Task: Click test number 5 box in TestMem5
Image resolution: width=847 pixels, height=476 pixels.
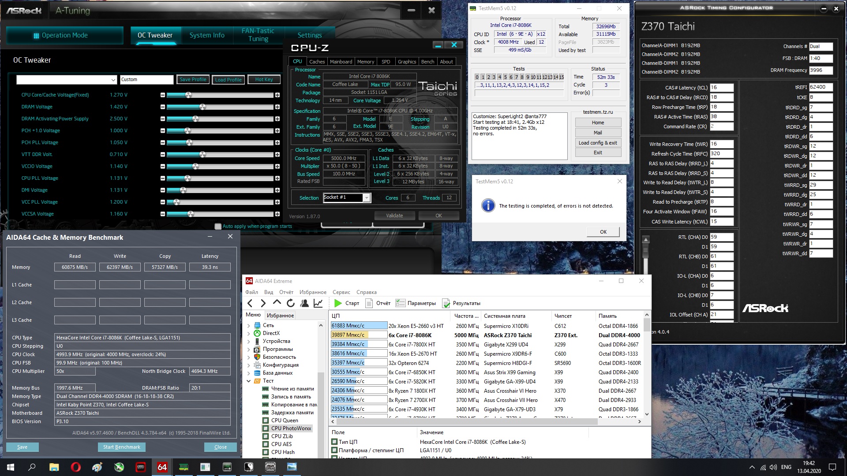Action: click(x=505, y=77)
